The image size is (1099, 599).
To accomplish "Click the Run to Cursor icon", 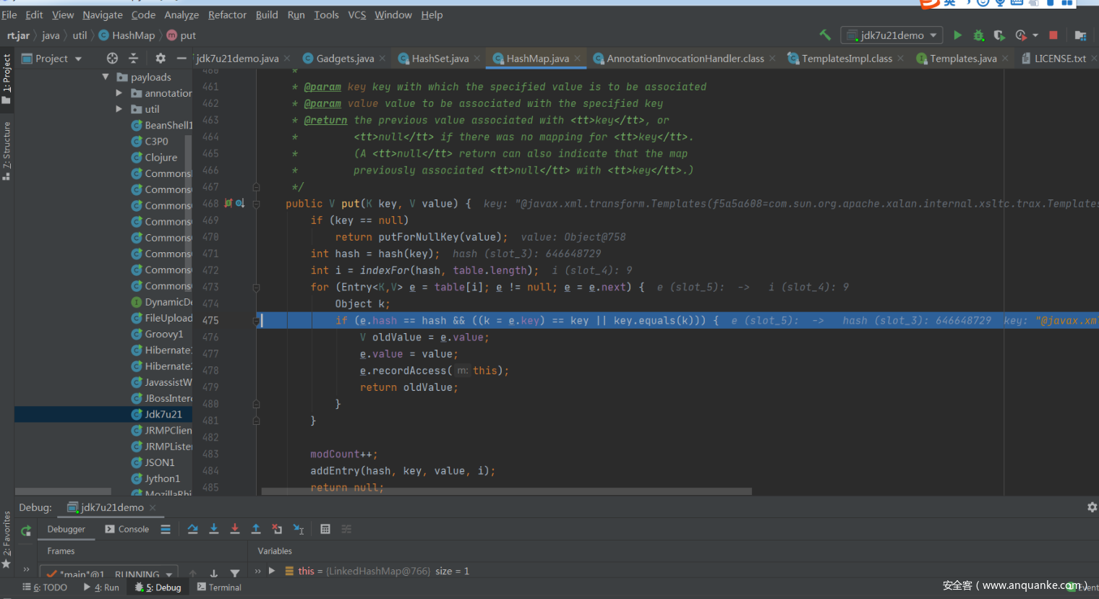I will click(x=298, y=529).
